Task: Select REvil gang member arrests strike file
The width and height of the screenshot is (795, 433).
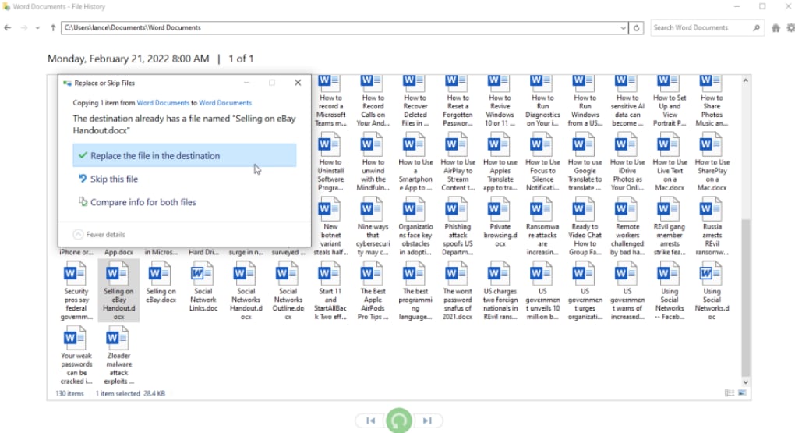Action: pos(670,227)
